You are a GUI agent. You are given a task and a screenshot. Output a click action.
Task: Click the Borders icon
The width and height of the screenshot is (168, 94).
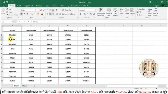tap(33, 14)
